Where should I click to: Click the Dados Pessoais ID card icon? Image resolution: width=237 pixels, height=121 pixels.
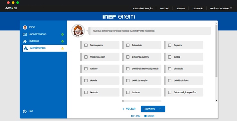[x=25, y=34]
